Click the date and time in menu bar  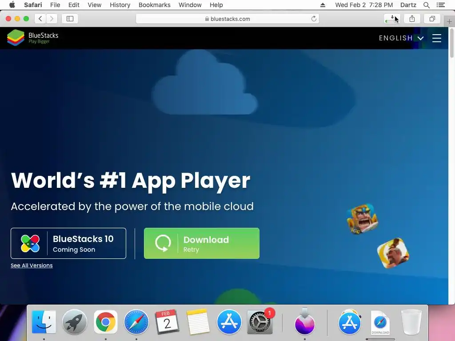tap(364, 5)
